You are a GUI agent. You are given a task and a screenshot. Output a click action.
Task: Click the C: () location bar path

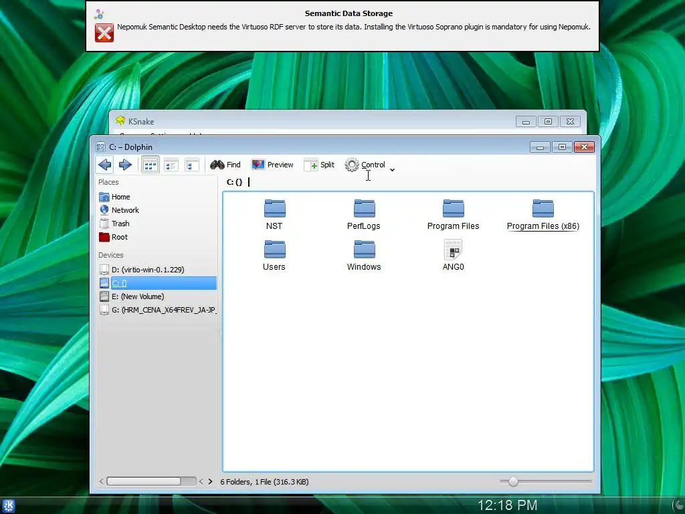234,182
